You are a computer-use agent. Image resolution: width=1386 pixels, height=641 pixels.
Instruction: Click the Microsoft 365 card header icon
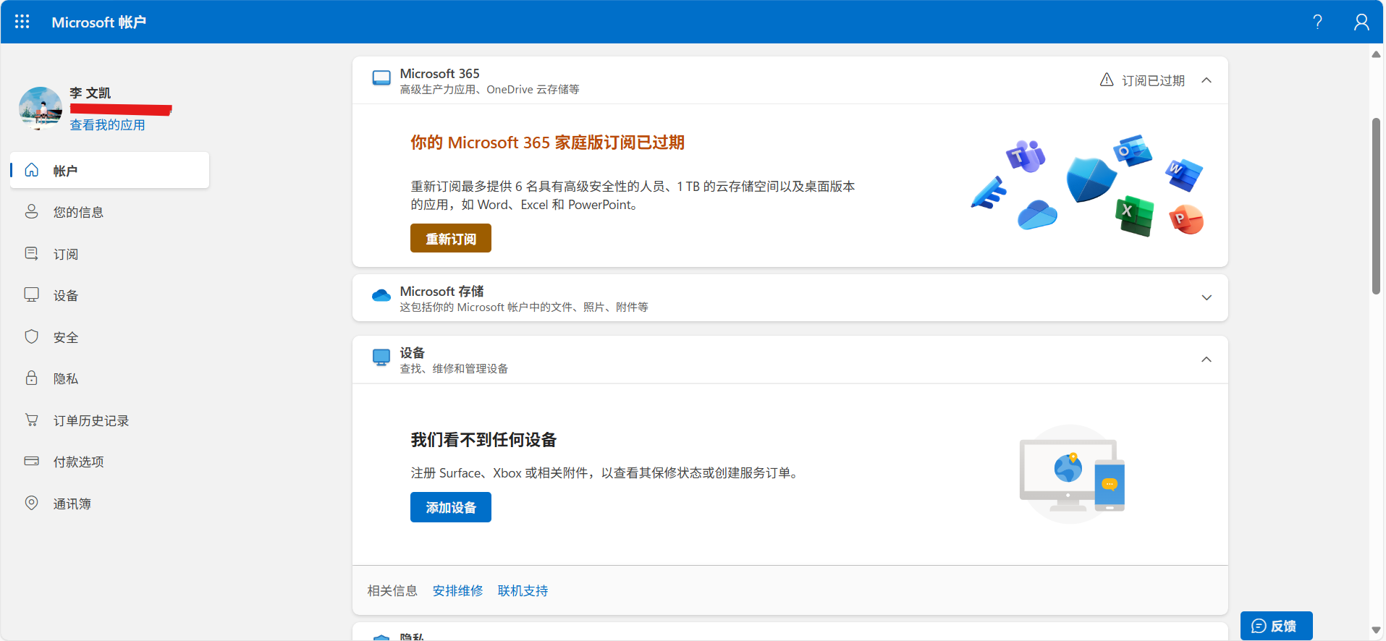381,78
